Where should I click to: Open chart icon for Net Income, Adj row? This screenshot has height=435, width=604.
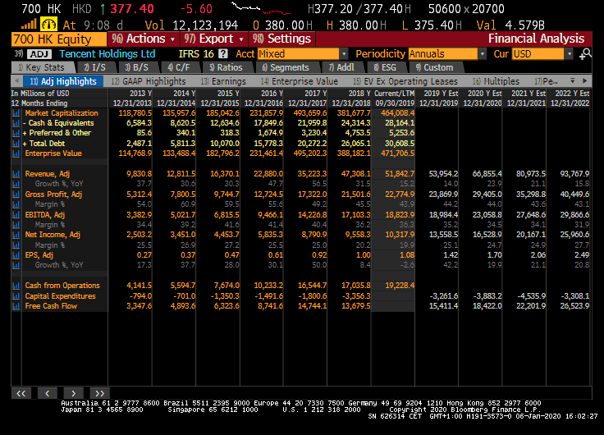click(16, 235)
